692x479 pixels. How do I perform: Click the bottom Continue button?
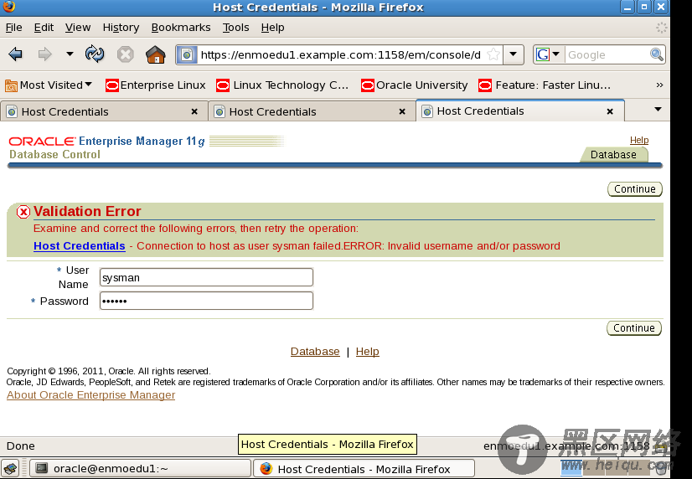[x=633, y=327]
